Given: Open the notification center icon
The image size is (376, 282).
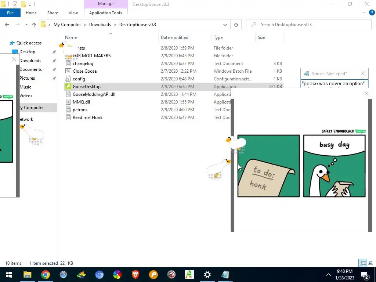Looking at the screenshot, I should click(x=365, y=275).
